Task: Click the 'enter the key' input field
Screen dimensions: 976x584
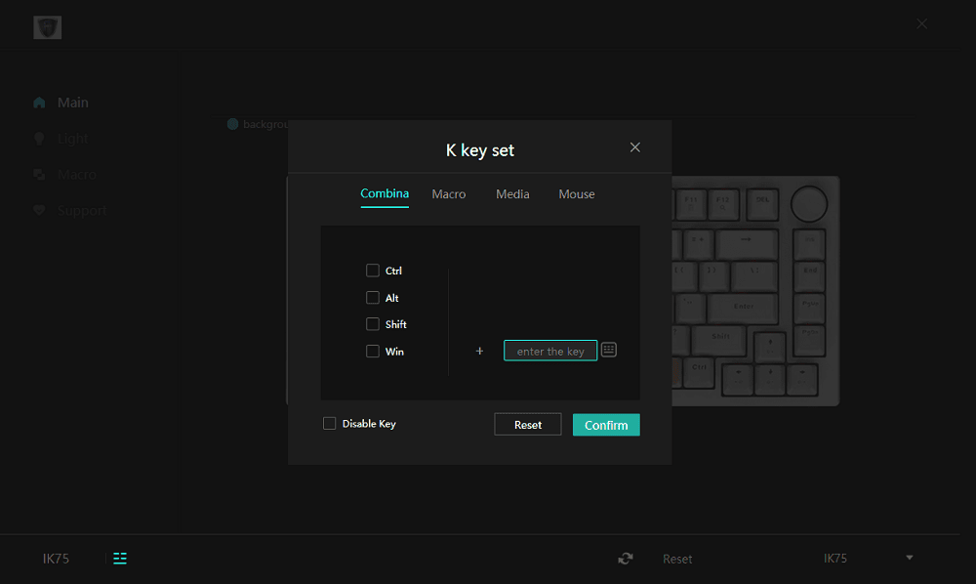Action: tap(550, 351)
